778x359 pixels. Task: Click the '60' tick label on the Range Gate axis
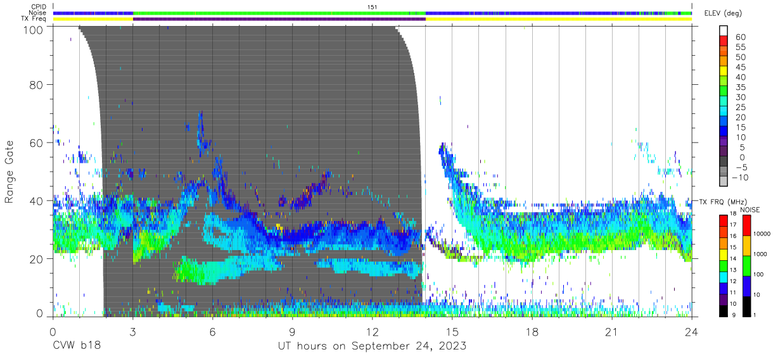tap(36, 142)
